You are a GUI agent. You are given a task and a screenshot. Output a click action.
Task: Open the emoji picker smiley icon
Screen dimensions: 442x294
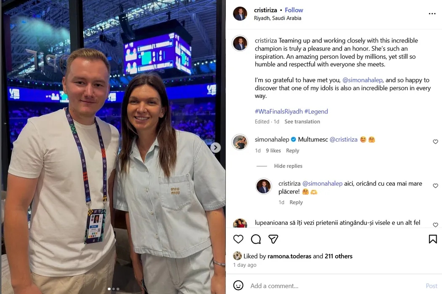point(238,285)
